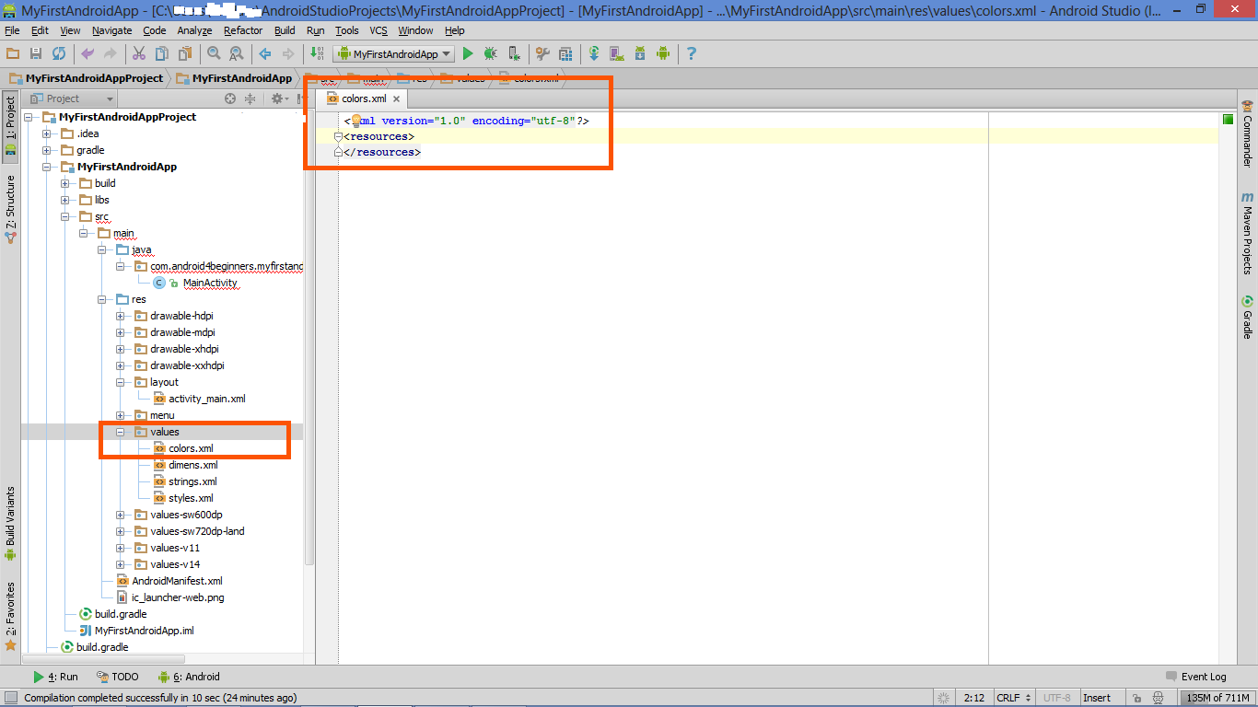1258x707 pixels.
Task: Click the Find magnifier icon
Action: 214,54
